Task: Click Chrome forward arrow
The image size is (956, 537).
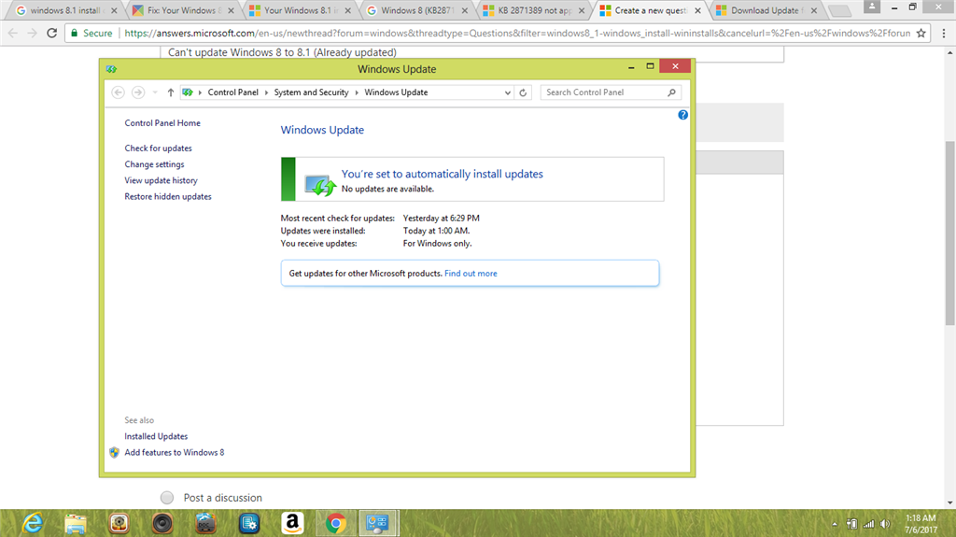Action: tap(33, 33)
